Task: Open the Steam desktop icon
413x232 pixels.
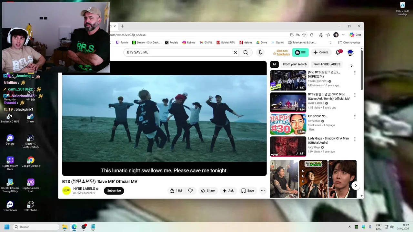Action: pos(31,118)
